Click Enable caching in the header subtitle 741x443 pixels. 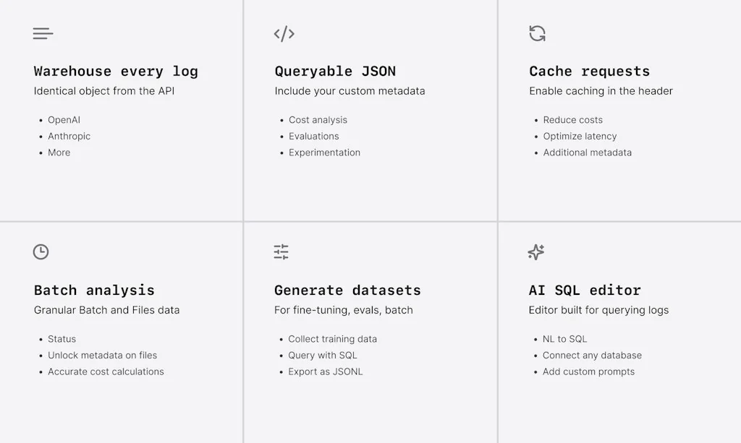click(601, 91)
